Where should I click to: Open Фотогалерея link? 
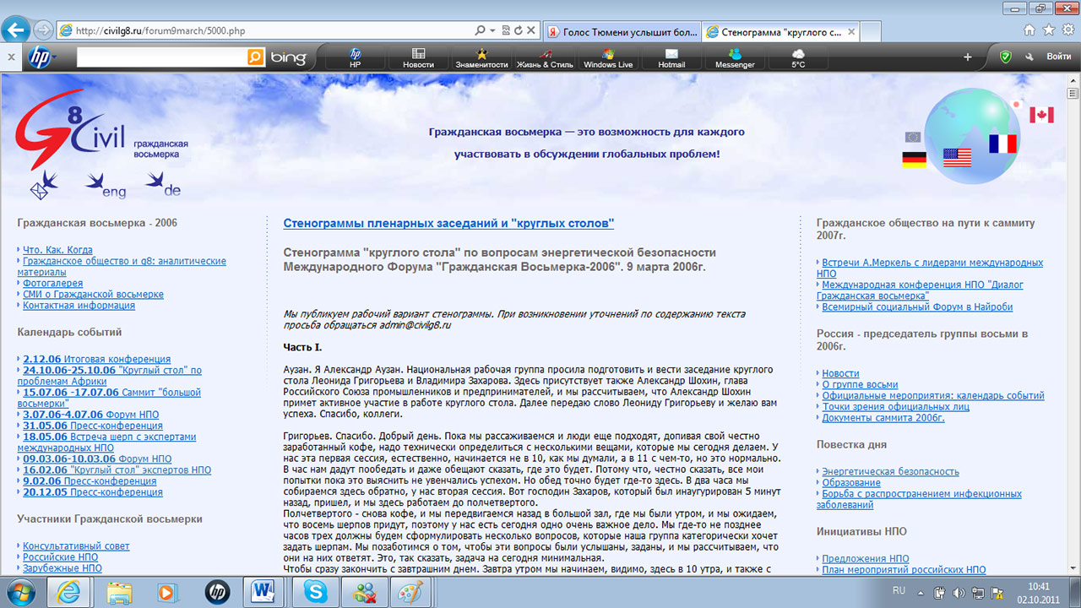click(53, 284)
